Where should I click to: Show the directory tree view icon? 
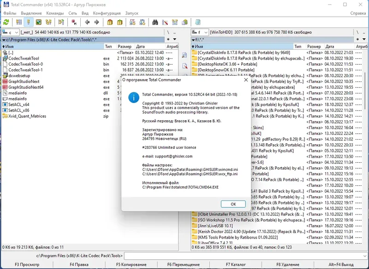point(48,22)
